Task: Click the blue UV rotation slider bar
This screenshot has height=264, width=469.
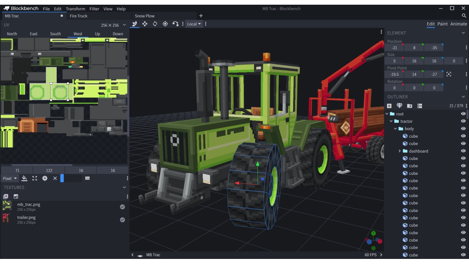Action: coord(62,178)
